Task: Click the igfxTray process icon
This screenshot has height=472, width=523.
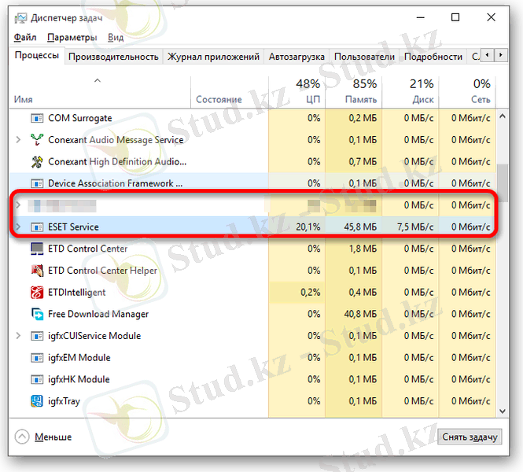Action: (x=37, y=401)
